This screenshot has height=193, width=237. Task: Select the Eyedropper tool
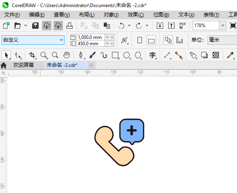click(x=230, y=55)
